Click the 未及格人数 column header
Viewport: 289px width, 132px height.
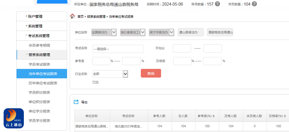click(255, 116)
